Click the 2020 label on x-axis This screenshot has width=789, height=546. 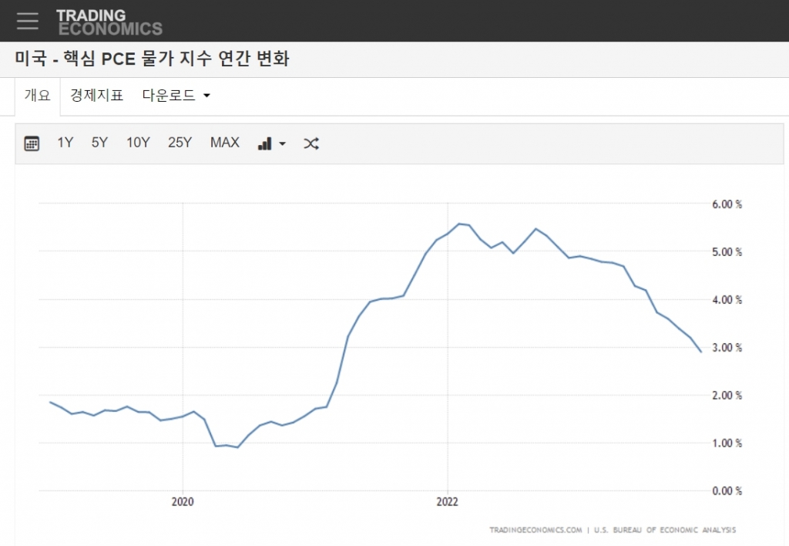[183, 501]
